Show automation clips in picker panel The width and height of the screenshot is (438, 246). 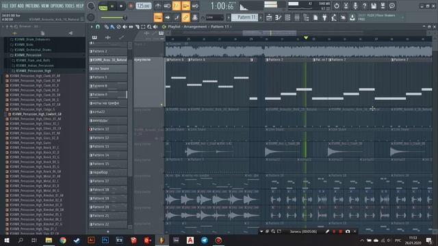(x=121, y=38)
